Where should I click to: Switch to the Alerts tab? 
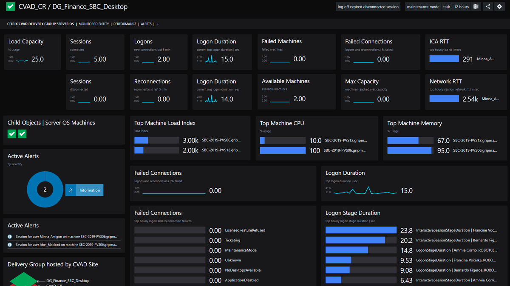[x=146, y=24]
